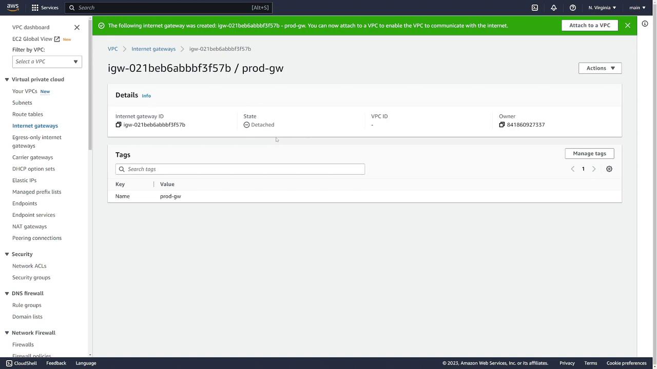Image resolution: width=657 pixels, height=369 pixels.
Task: Open Language settings in footer
Action: [86, 363]
